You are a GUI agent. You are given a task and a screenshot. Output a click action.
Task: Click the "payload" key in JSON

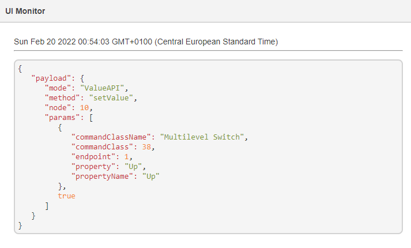[51, 78]
